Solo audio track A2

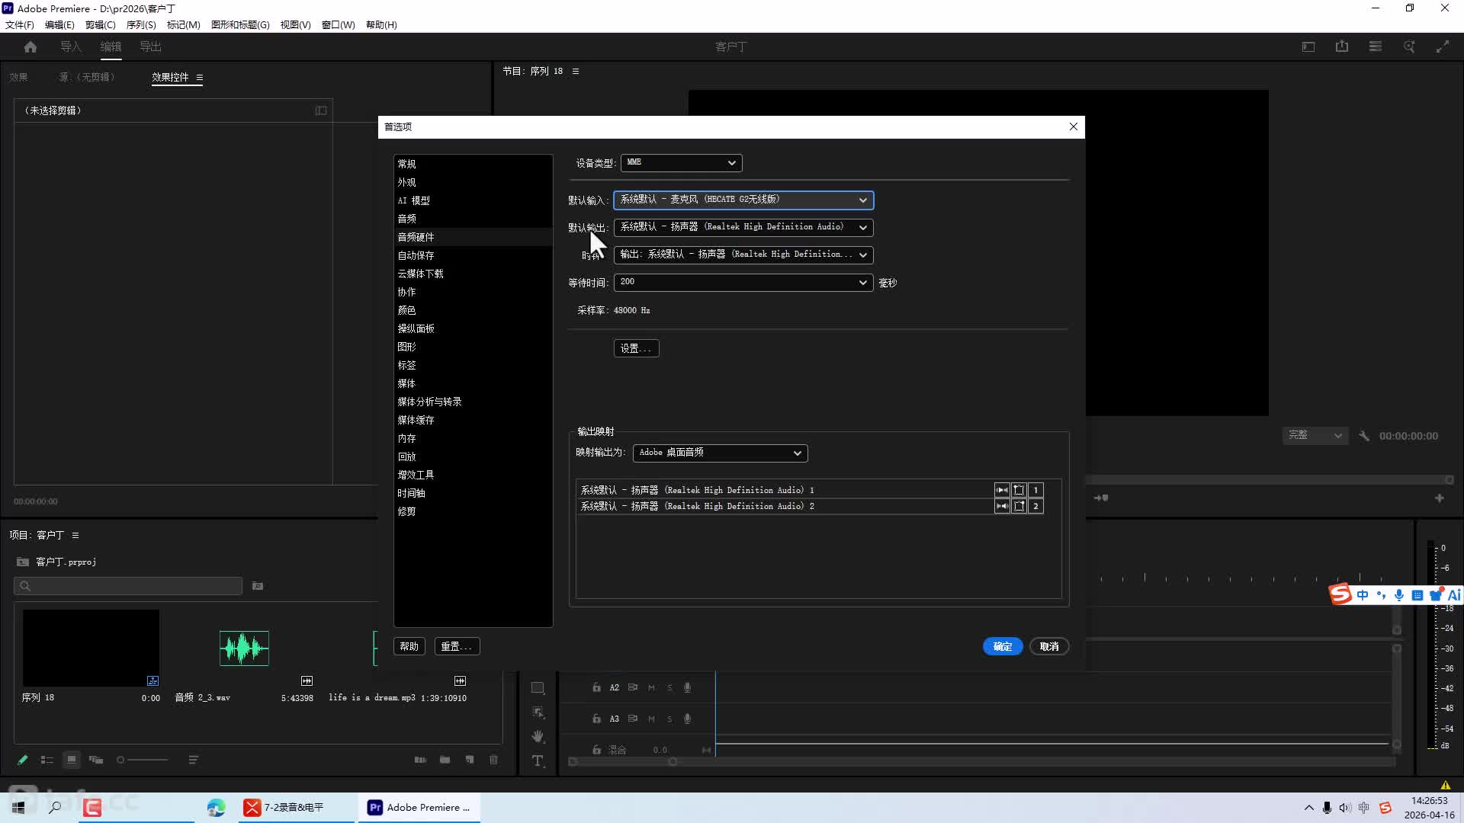coord(670,688)
